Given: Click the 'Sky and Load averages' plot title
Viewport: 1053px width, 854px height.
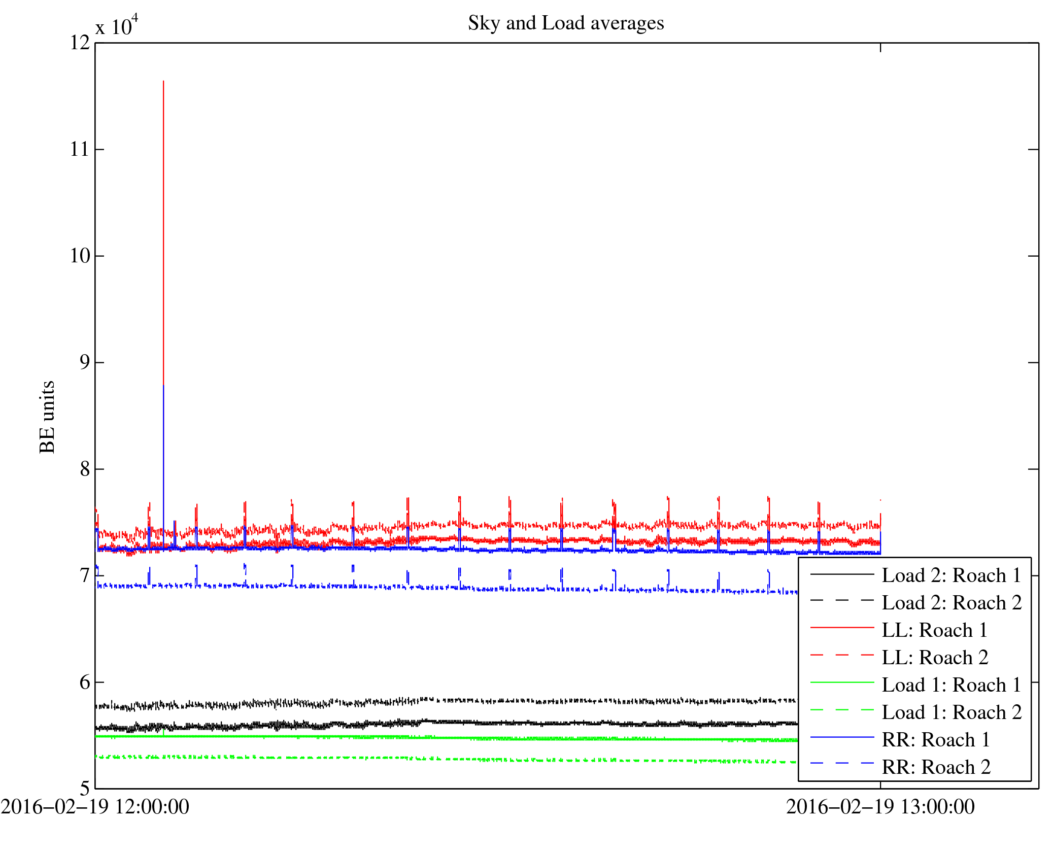Looking at the screenshot, I should coord(565,23).
